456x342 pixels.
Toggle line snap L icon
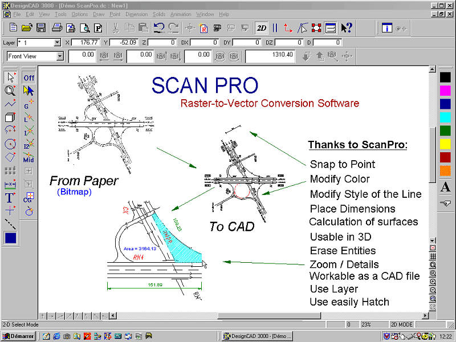tap(28, 118)
